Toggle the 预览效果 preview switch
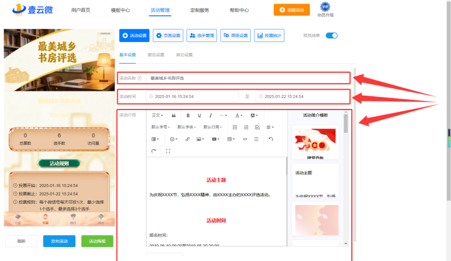Viewport: 451px width, 261px height. point(331,35)
